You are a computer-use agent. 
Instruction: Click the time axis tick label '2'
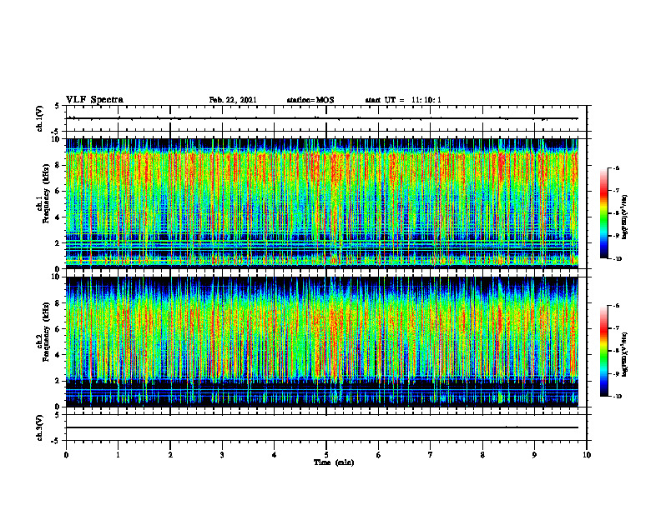(x=170, y=455)
